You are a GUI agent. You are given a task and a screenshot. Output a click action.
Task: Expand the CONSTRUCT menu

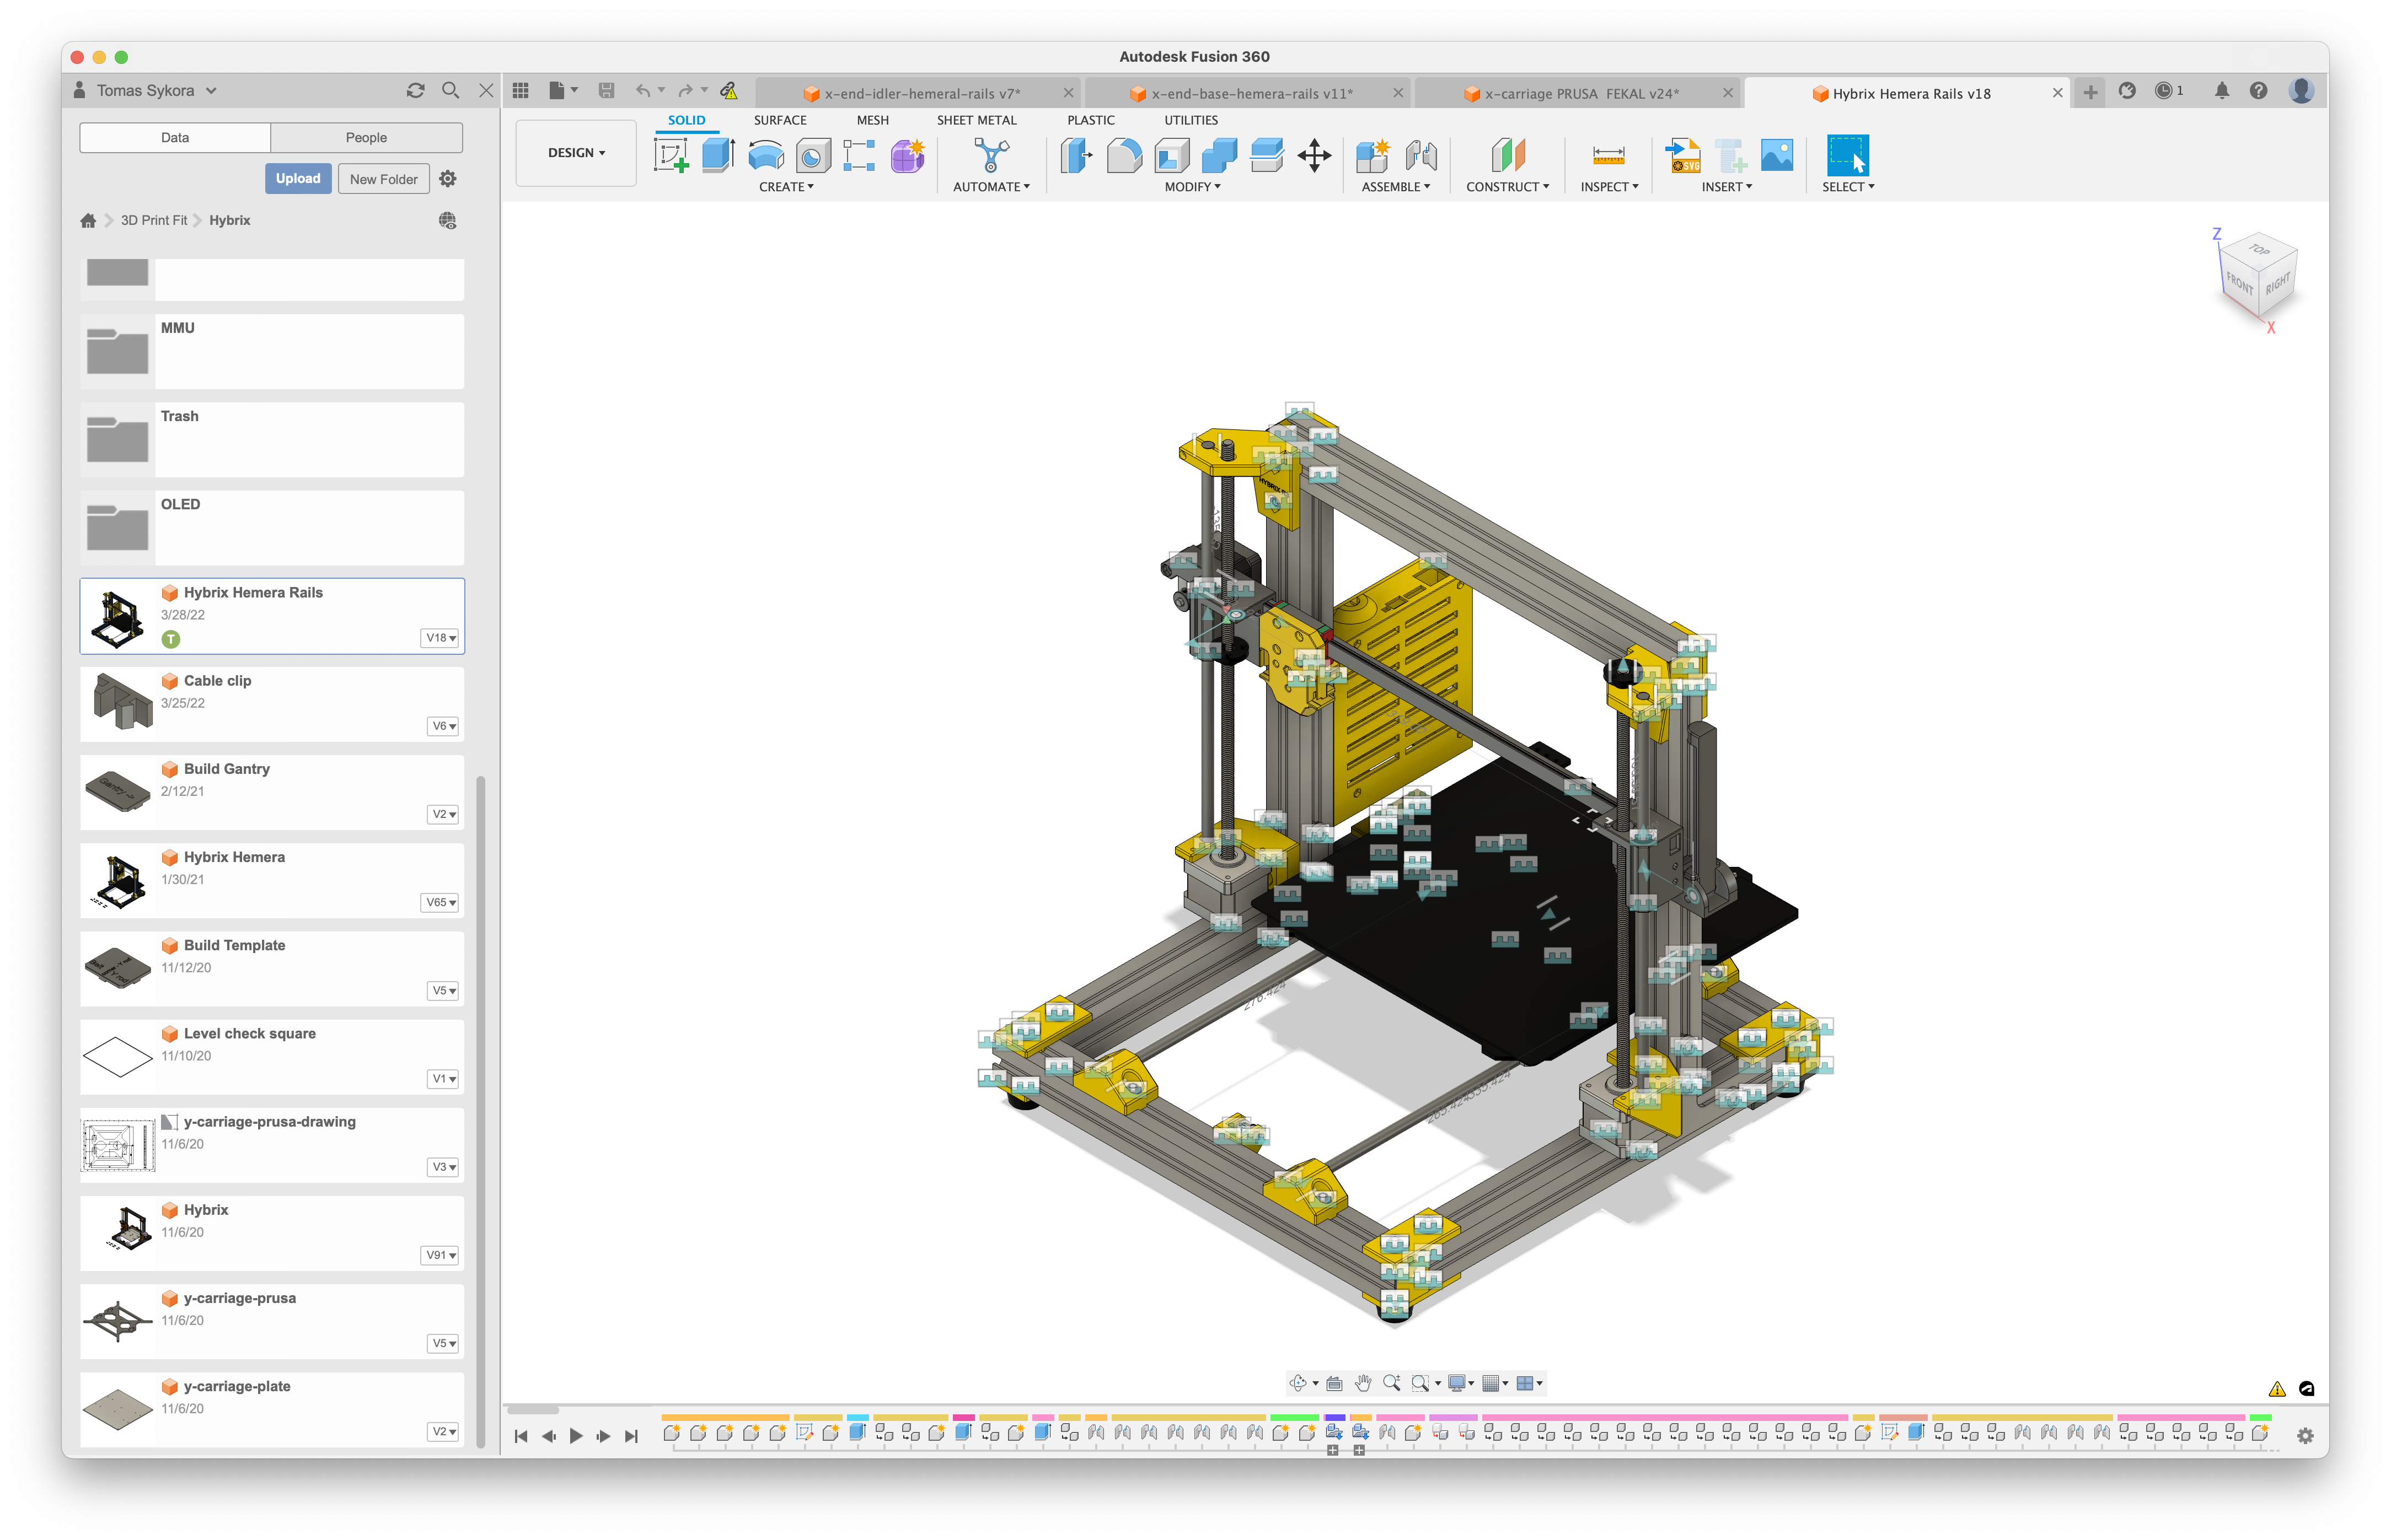coord(1508,187)
